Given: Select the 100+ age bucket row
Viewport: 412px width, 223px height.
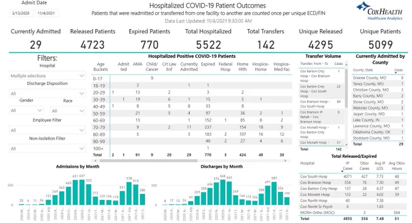Looking at the screenshot, I should 192,148.
